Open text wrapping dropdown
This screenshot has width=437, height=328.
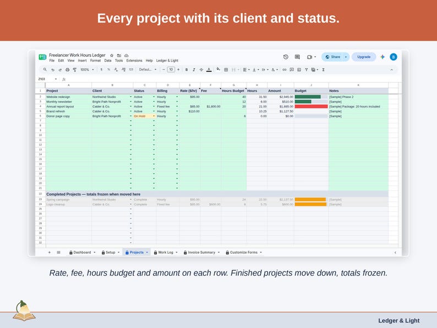tap(265, 70)
